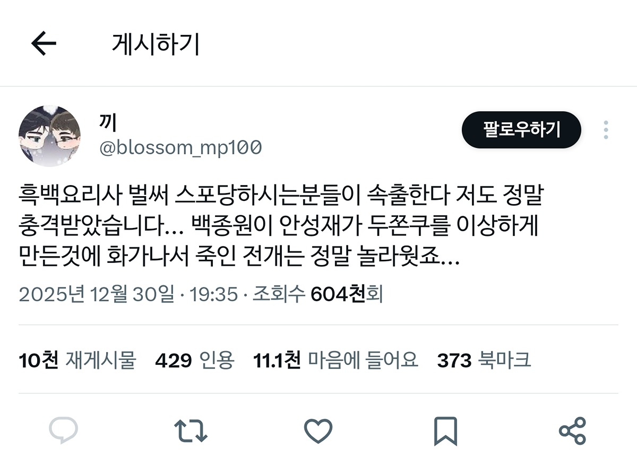
Task: Tap the post date 2025년 12월 30일
Action: coord(96,294)
